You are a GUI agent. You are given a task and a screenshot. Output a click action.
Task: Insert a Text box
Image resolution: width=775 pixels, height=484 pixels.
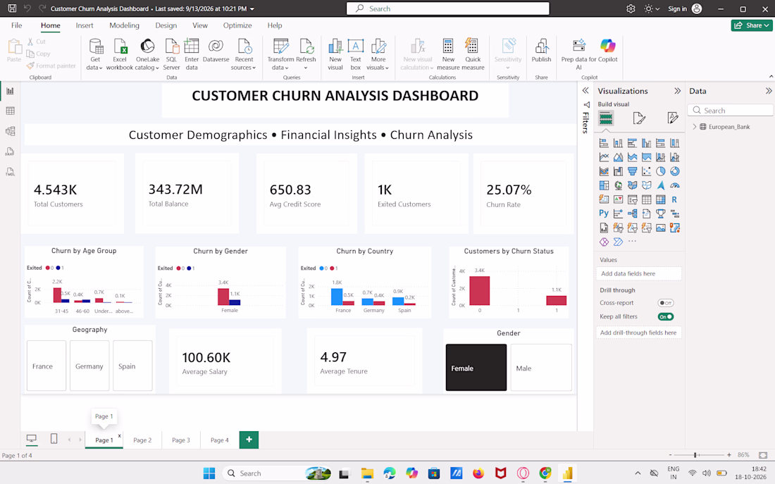click(x=355, y=54)
